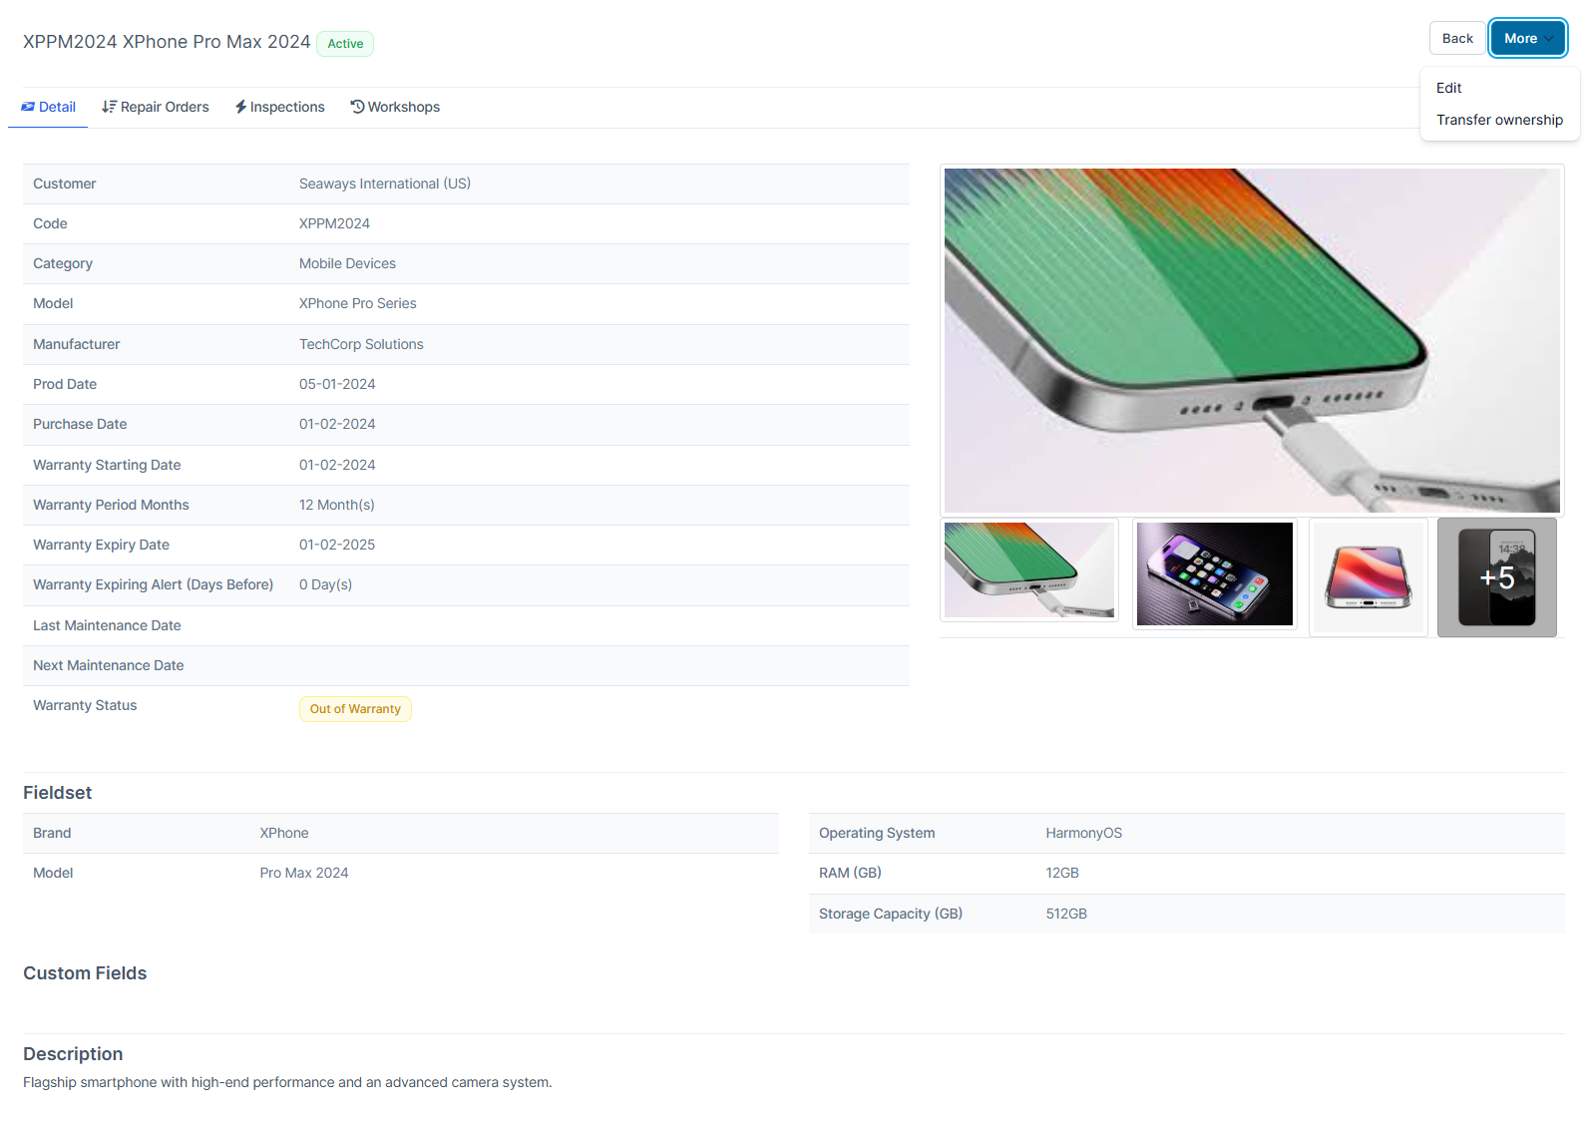Image resolution: width=1585 pixels, height=1122 pixels.
Task: Open the Detail tab
Action: (x=48, y=107)
